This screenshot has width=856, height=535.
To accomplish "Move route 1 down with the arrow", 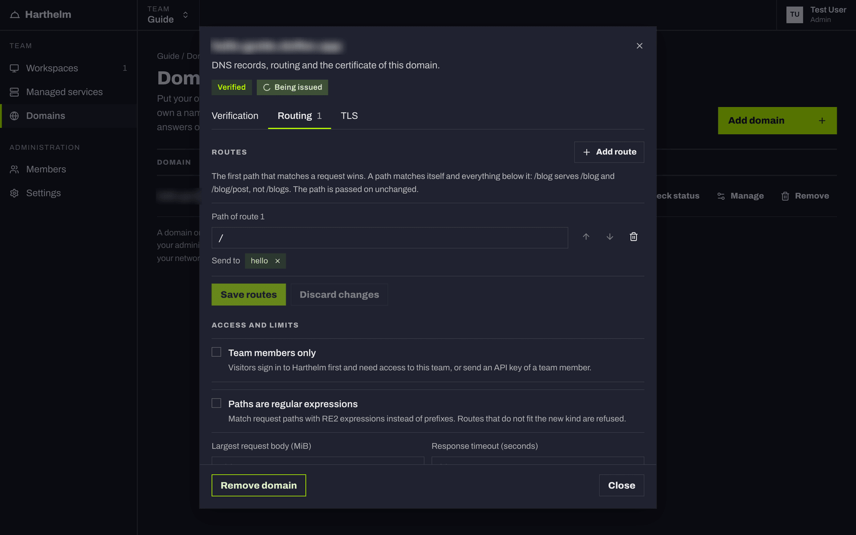I will click(609, 236).
